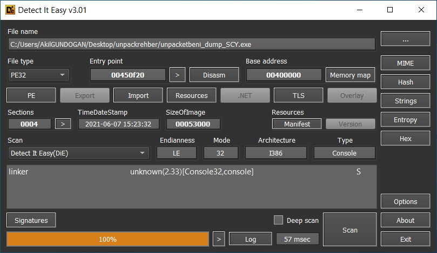Click the TimeDateStamp field 2021-06-07 15:23:32

pyautogui.click(x=118, y=124)
